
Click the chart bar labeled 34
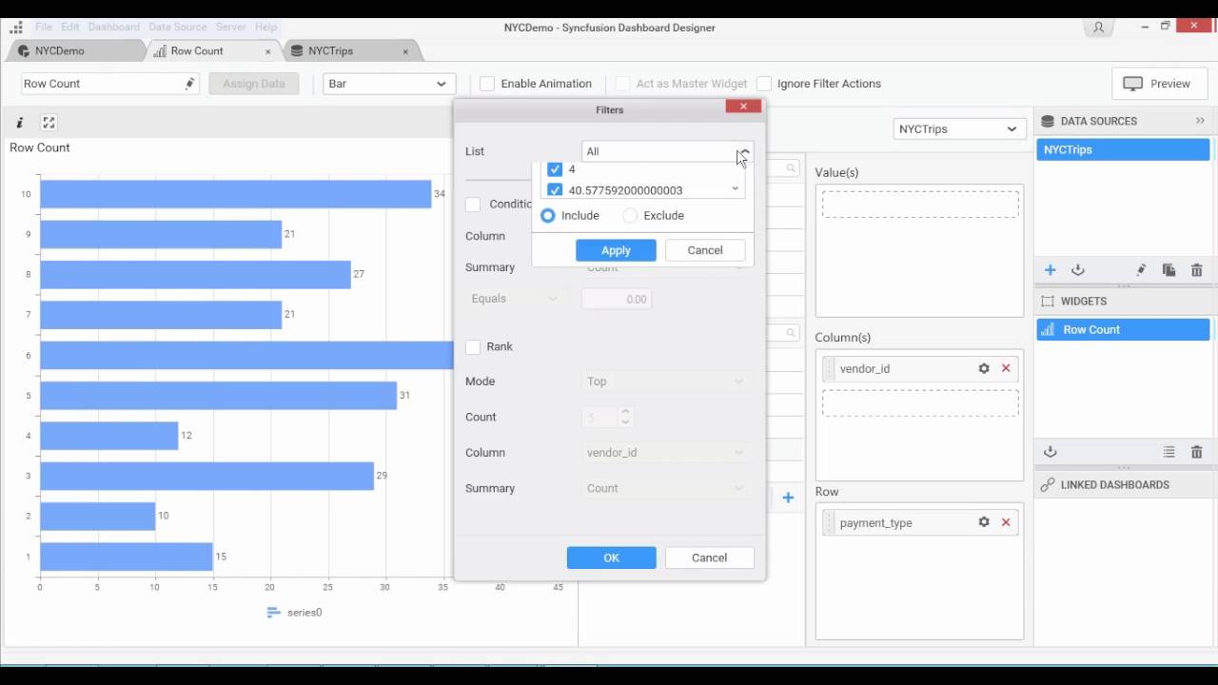[x=235, y=194]
